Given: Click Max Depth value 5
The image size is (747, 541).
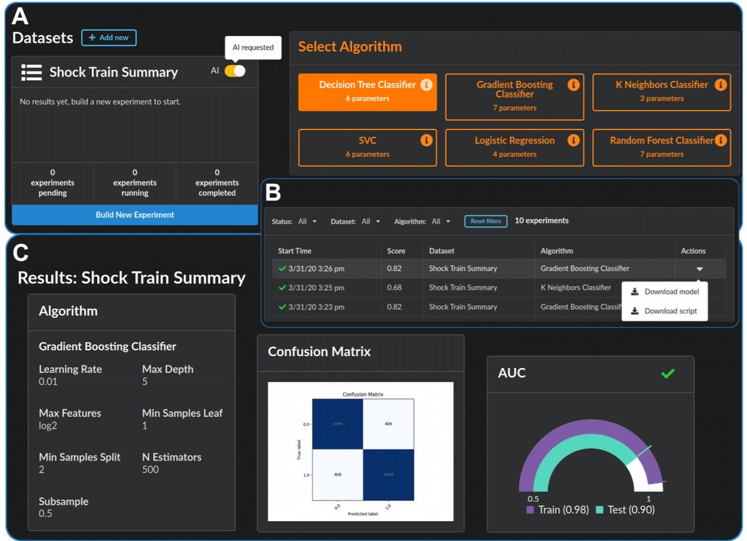Looking at the screenshot, I should pyautogui.click(x=145, y=381).
